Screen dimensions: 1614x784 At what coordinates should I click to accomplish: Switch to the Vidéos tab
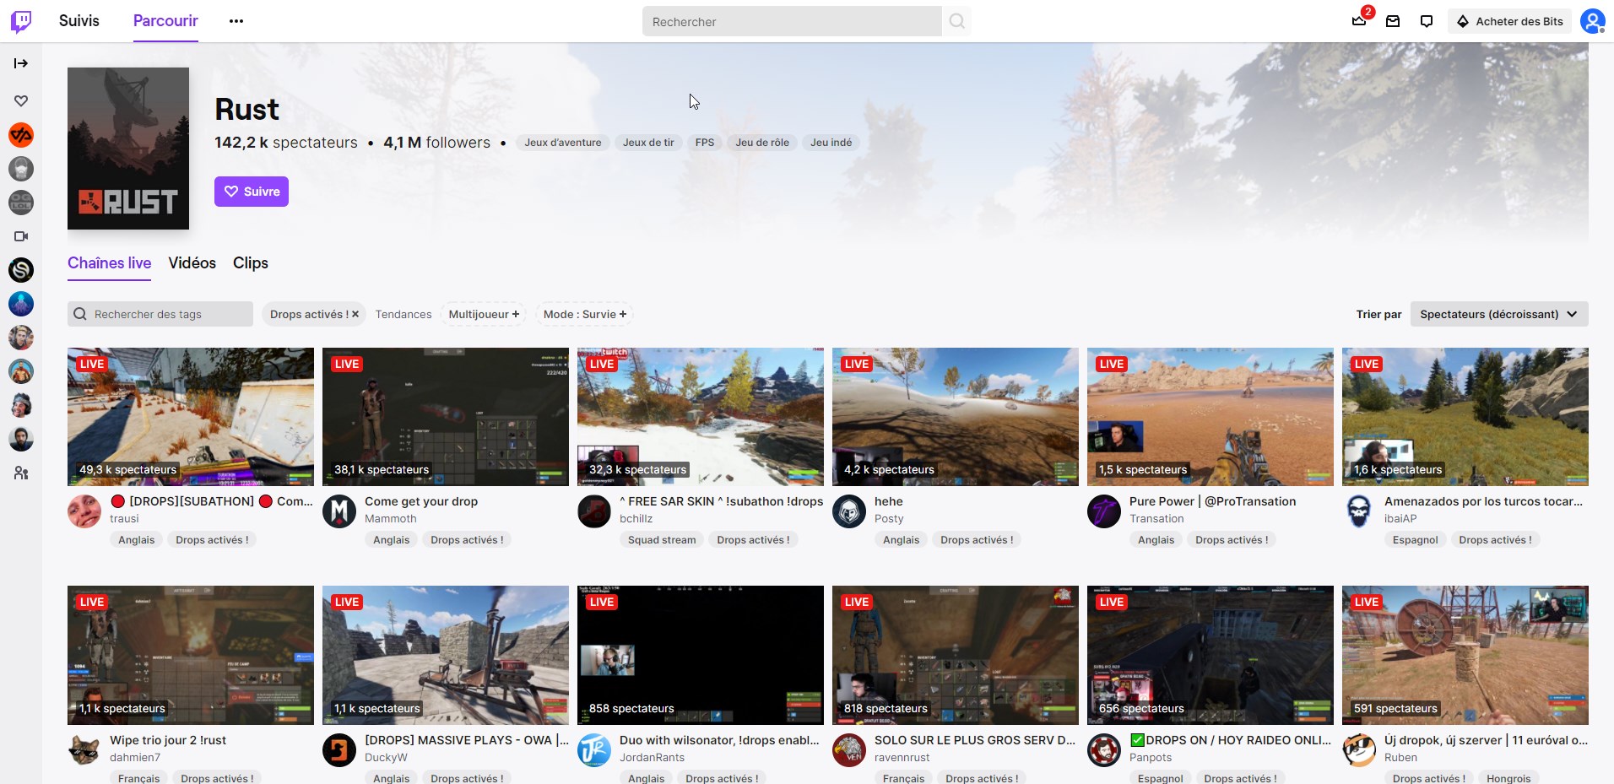[x=192, y=263]
